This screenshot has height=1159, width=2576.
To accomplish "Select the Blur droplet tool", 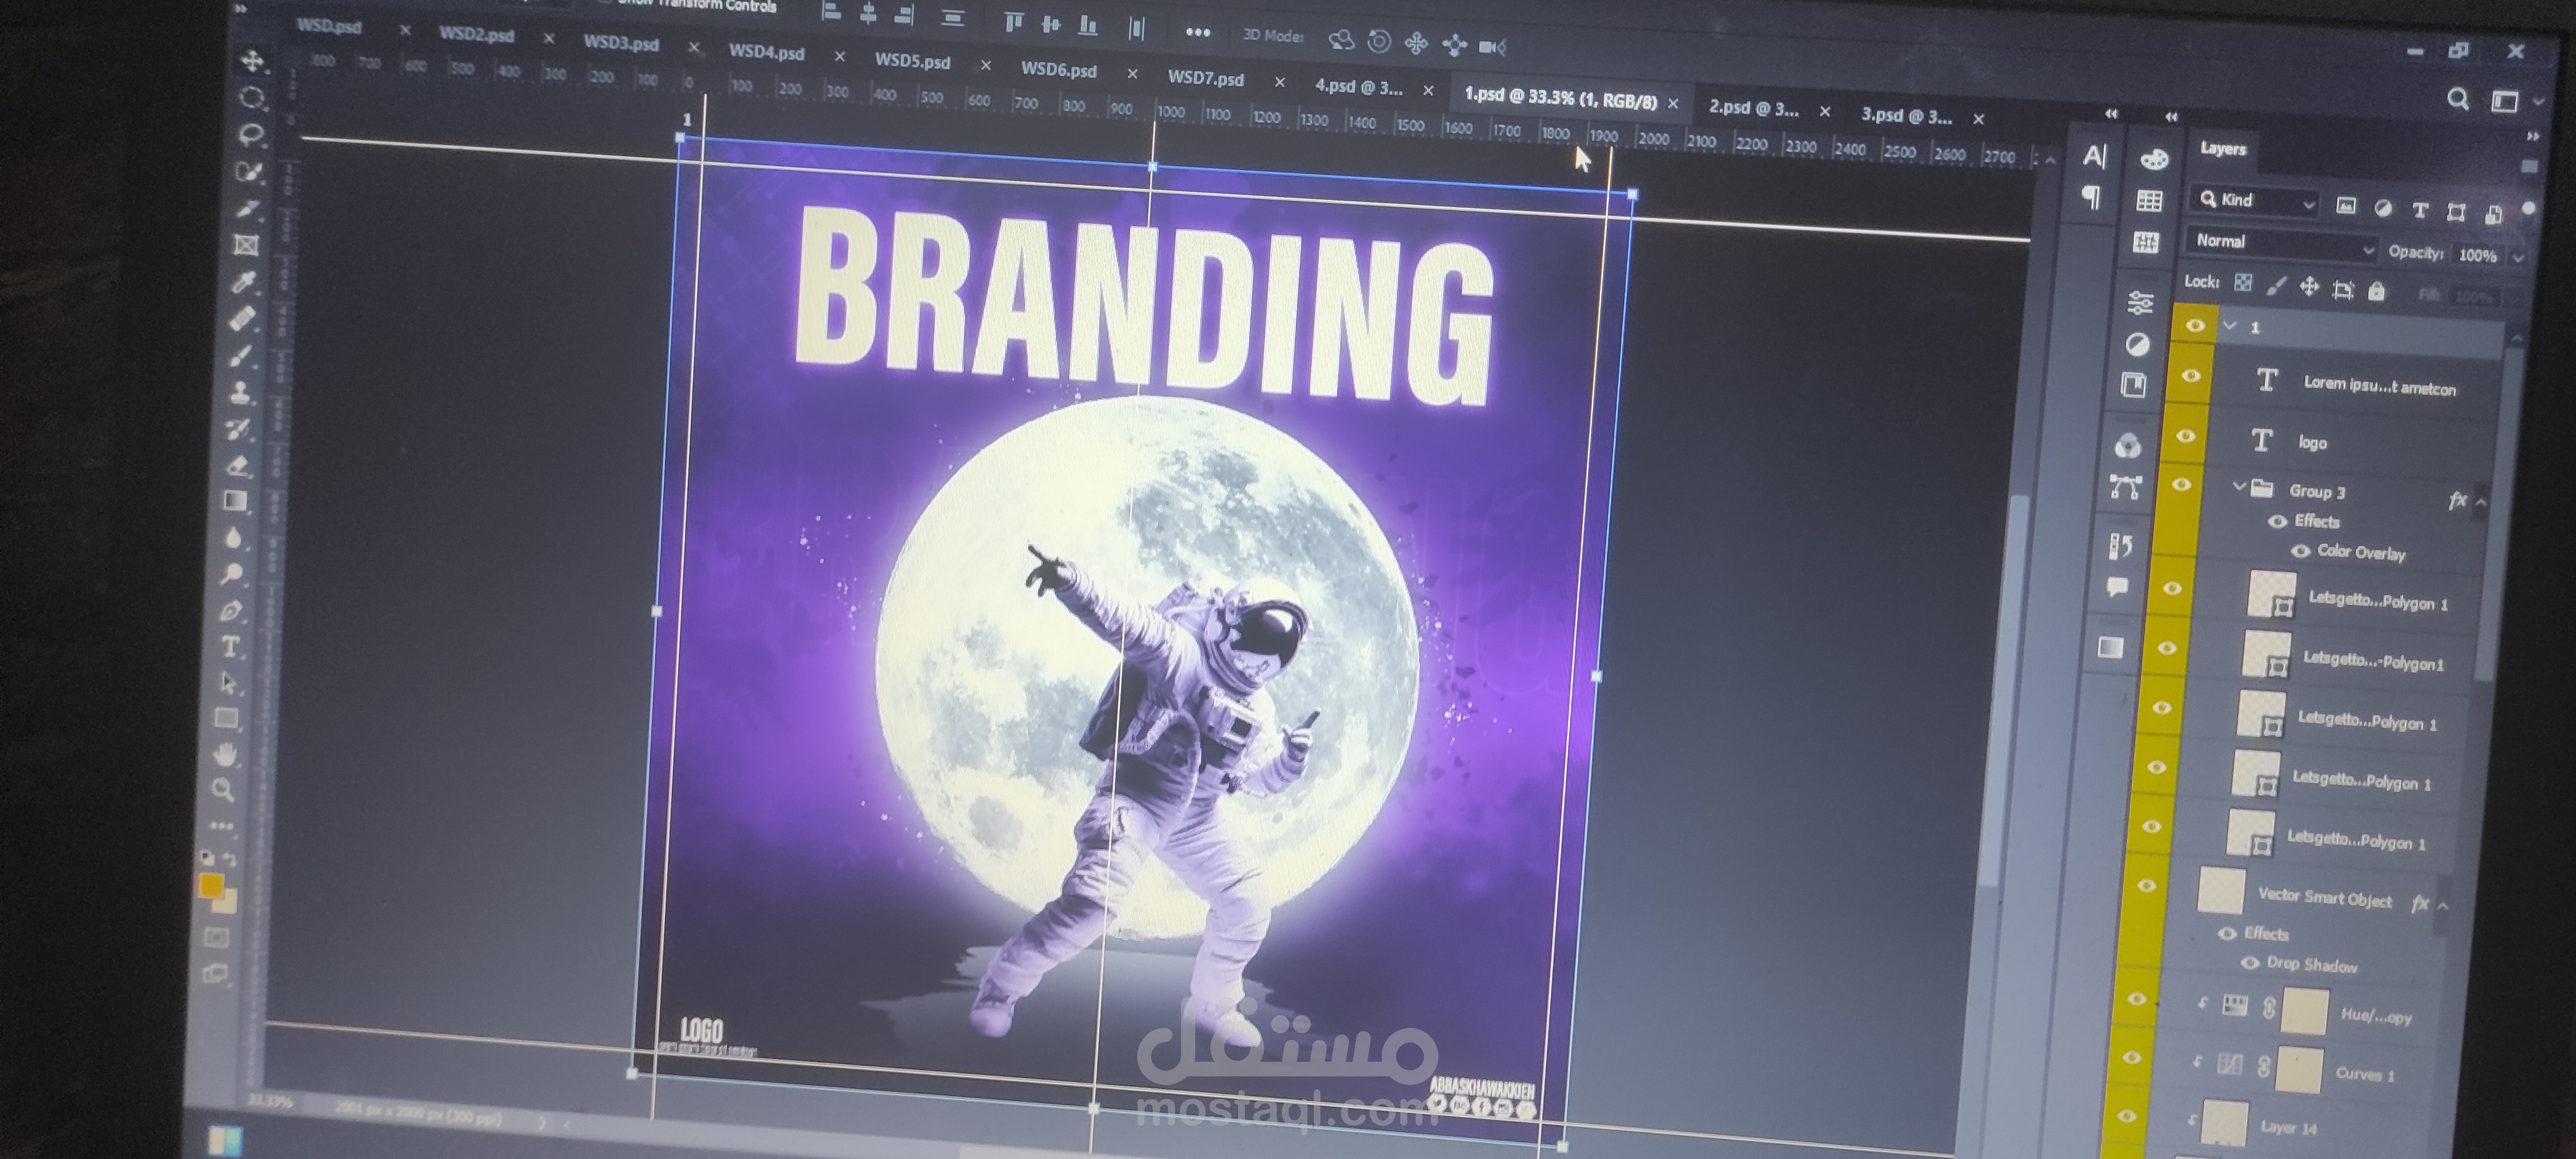I will click(x=234, y=538).
